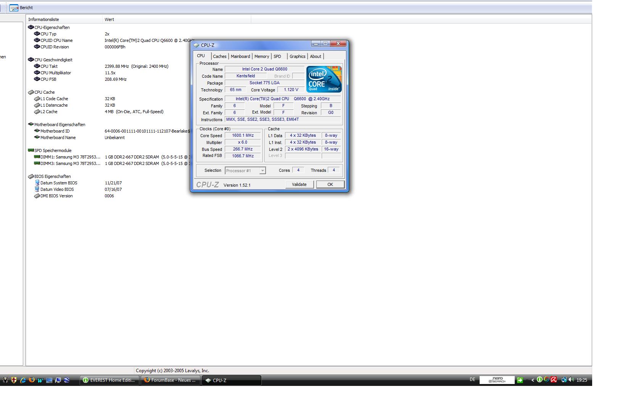Open the Graphics tab
Viewport: 641px width, 400px height.
pyautogui.click(x=298, y=56)
